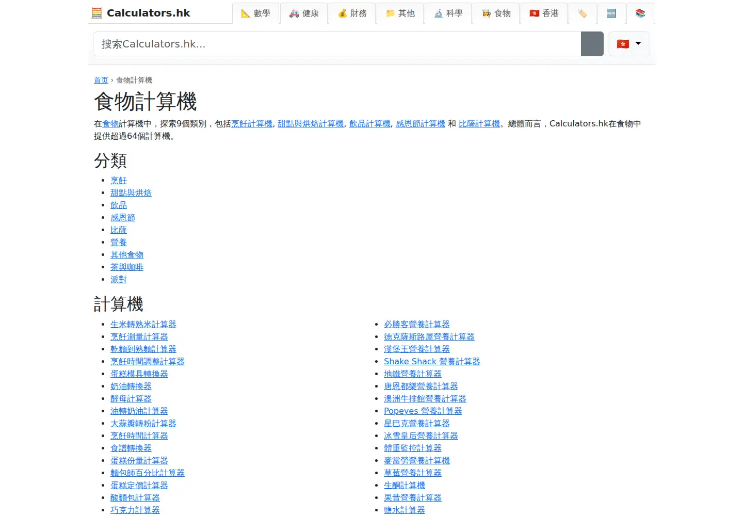Open the Popeyes 營養計算器 link
The image size is (743, 516).
423,411
